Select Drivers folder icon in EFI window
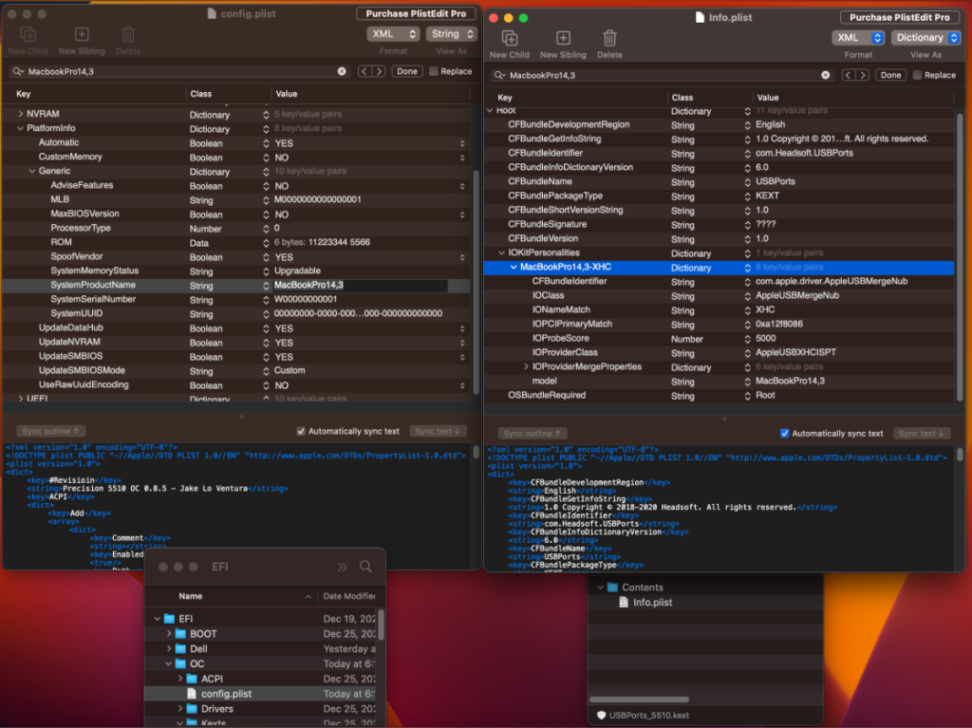The image size is (972, 728). (192, 709)
